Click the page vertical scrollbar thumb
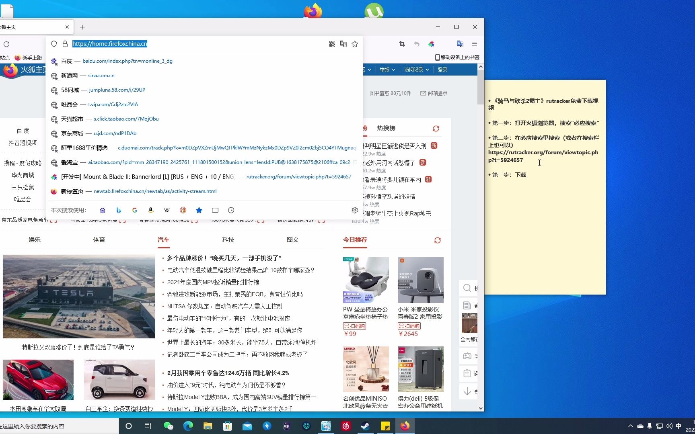Image resolution: width=695 pixels, height=434 pixels. tap(481, 88)
